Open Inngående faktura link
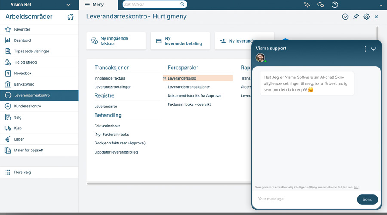Viewport: 387px width, 215px height. [x=110, y=78]
